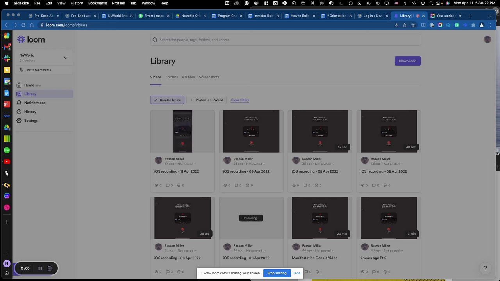Viewport: 500px width, 281px height.
Task: Go back to the previous page
Action: click(x=7, y=25)
